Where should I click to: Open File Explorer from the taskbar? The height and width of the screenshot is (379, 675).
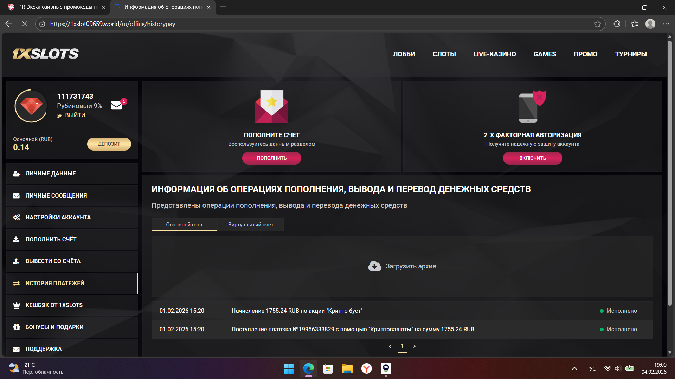pyautogui.click(x=347, y=369)
